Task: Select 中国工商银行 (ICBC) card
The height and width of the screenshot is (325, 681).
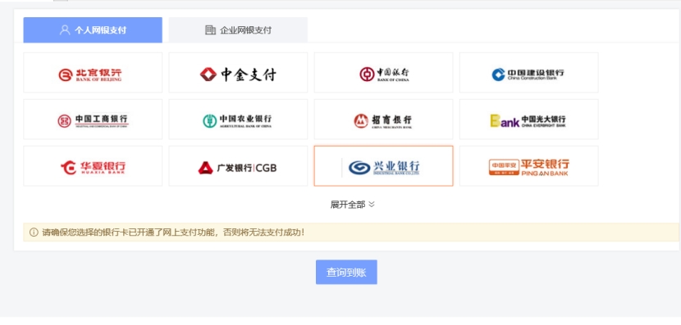Action: [93, 120]
